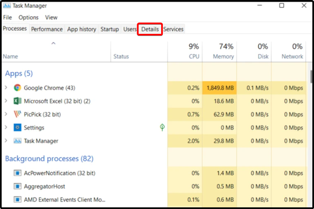This screenshot has height=209, width=314.
Task: Expand the PicPick process group
Action: [6, 114]
